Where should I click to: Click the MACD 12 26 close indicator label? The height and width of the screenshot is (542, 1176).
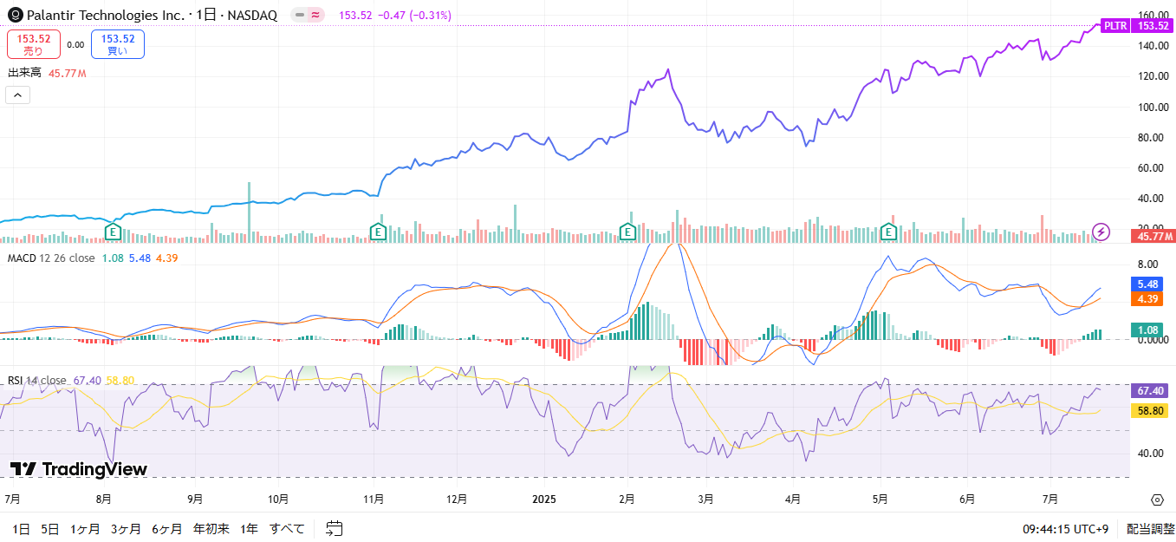click(x=51, y=258)
